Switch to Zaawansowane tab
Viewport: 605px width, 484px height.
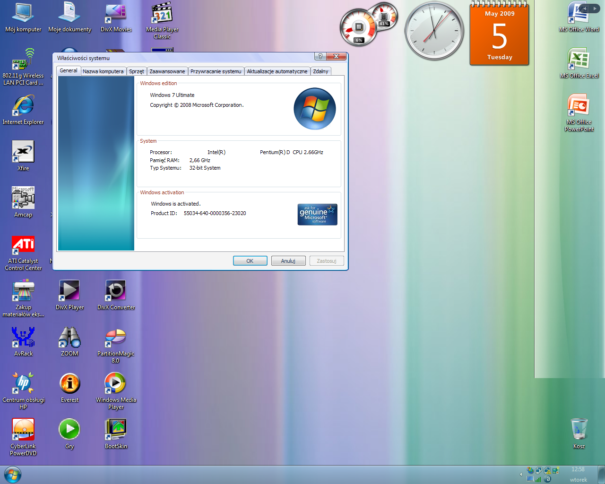click(167, 71)
